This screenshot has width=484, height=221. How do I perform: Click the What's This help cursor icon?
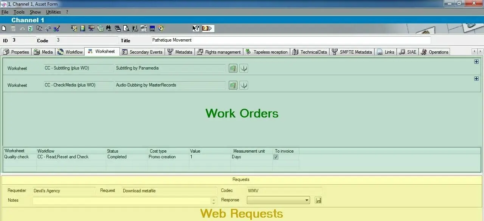(195, 28)
